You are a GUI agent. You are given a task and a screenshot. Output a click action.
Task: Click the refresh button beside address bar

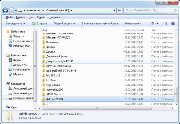tap(119, 11)
